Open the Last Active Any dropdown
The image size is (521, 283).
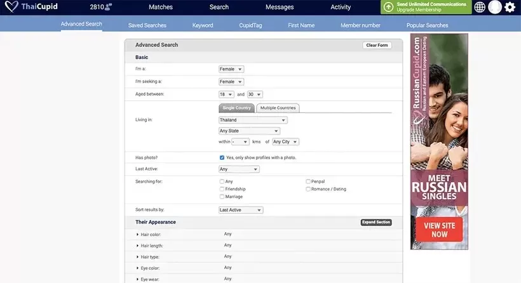click(x=239, y=169)
